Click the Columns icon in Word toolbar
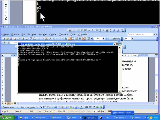This screenshot has height=120, width=160. pos(80,39)
